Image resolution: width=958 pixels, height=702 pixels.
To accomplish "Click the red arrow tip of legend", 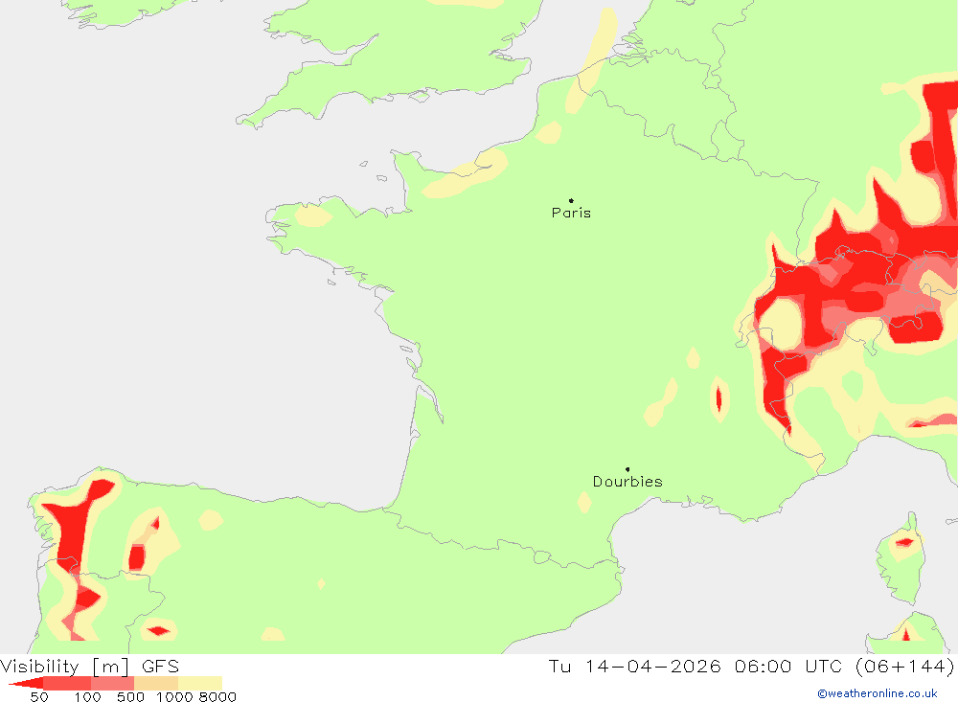I will [x=26, y=683].
